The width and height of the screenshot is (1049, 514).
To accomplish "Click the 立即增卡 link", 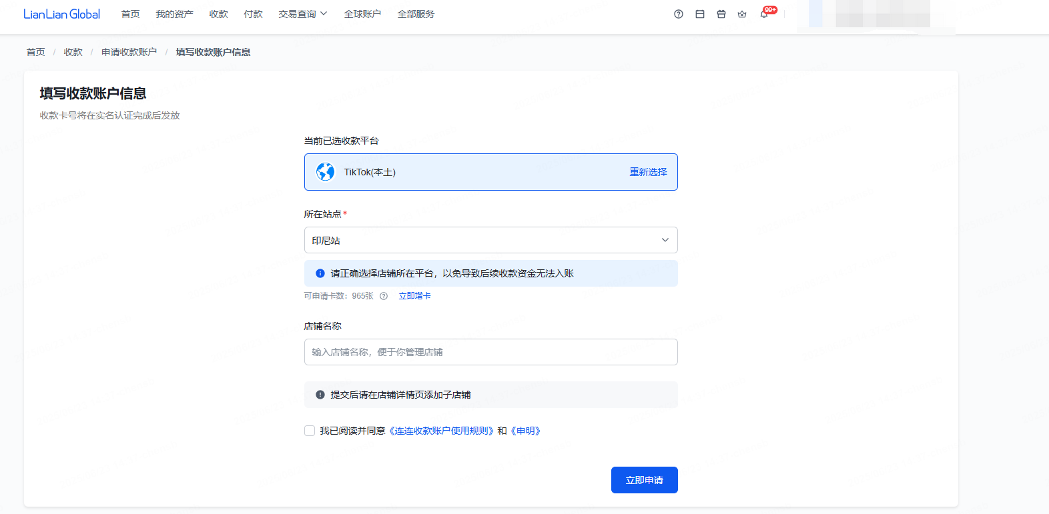I will [415, 296].
